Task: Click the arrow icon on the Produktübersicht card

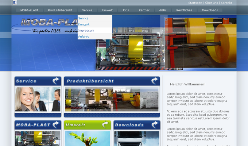Action: coord(155,81)
